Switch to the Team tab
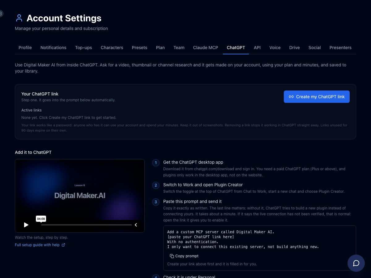 [x=179, y=48]
